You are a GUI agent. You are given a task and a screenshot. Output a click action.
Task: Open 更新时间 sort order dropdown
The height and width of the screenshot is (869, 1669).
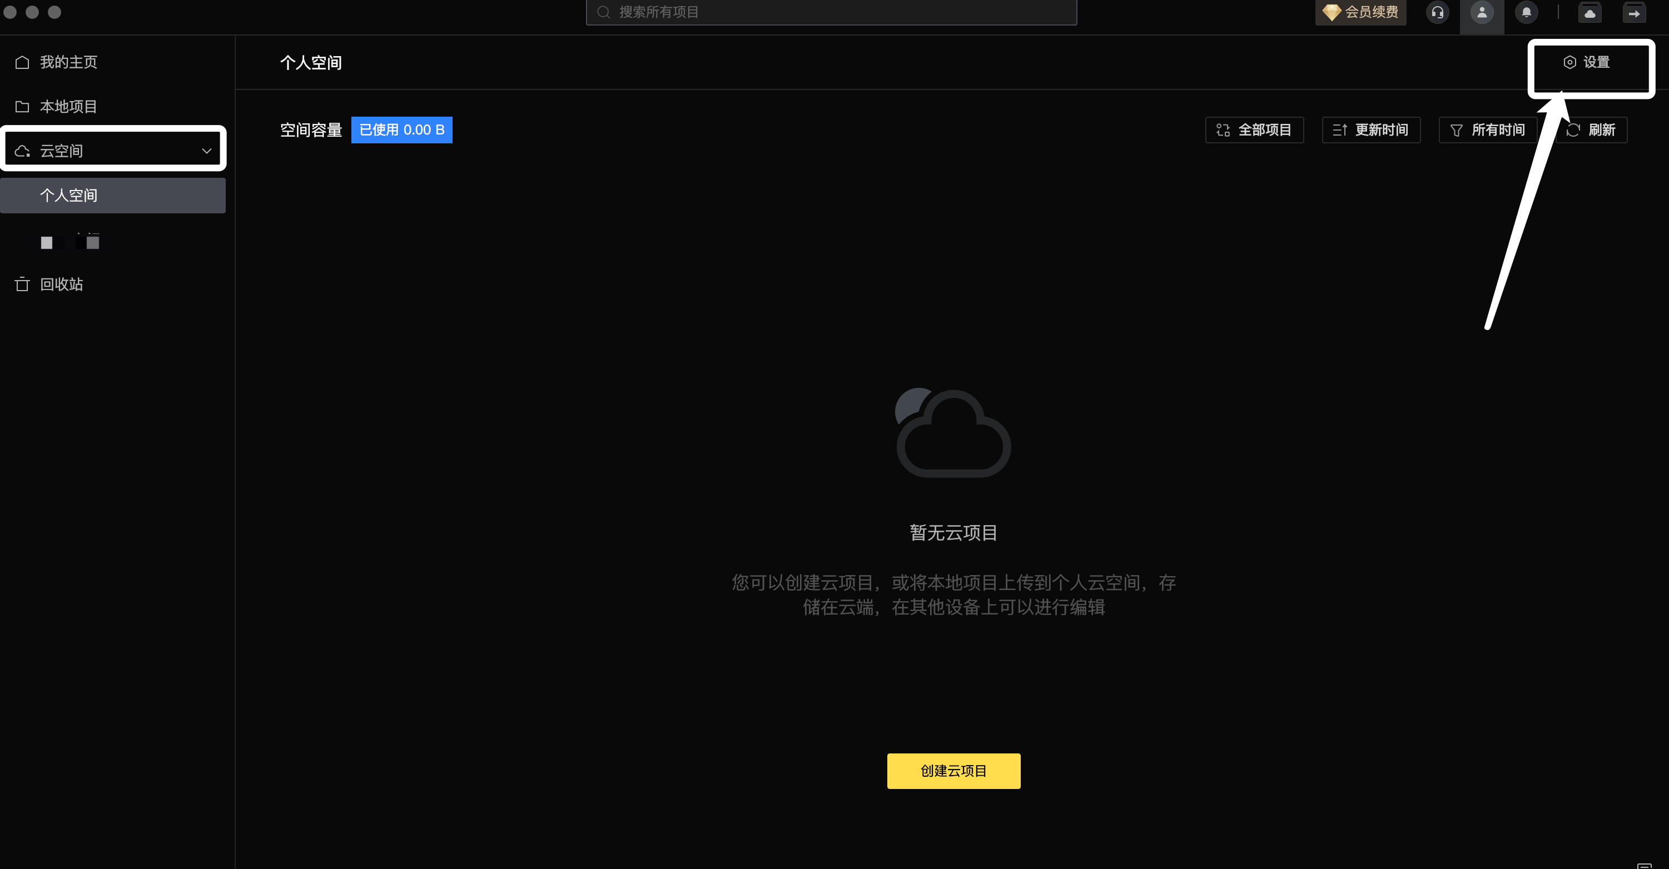[1371, 130]
